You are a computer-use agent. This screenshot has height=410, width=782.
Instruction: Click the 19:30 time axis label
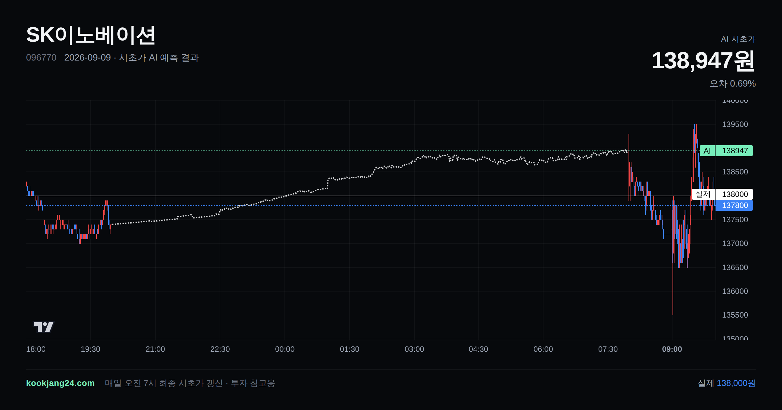91,349
